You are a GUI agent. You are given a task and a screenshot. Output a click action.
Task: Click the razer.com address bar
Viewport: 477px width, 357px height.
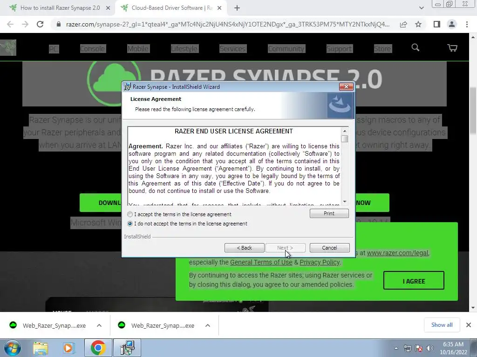tap(227, 24)
